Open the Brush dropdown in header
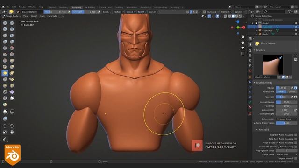The width and height of the screenshot is (299, 168). [107, 12]
